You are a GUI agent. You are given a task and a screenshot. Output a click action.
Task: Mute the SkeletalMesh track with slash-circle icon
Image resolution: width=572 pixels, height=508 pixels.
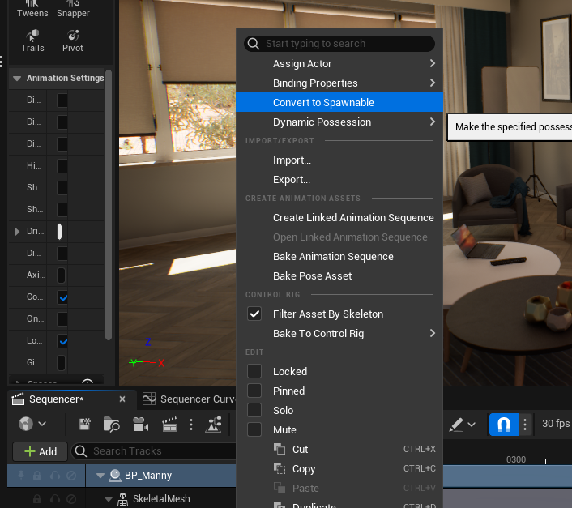pos(71,498)
